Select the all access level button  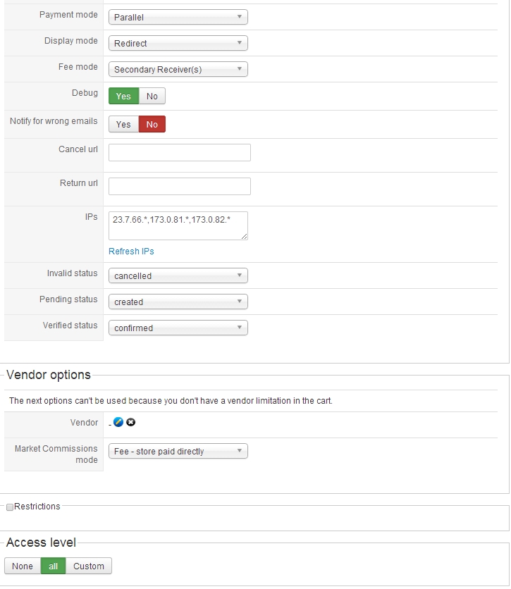coord(53,566)
